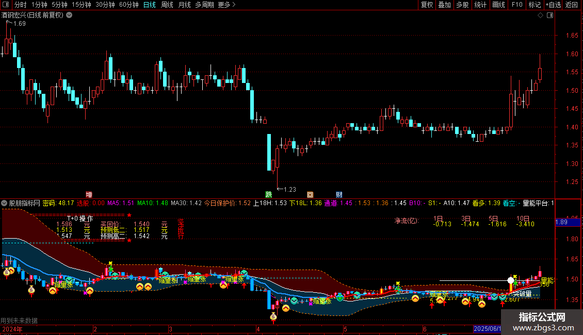This screenshot has width=583, height=335.
Task: Select the 5分钟 period tab
Action: pyautogui.click(x=59, y=5)
